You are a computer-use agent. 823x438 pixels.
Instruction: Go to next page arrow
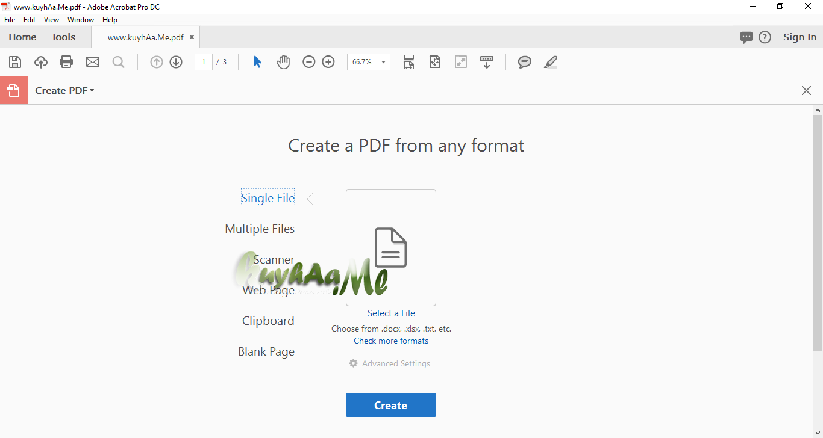176,62
